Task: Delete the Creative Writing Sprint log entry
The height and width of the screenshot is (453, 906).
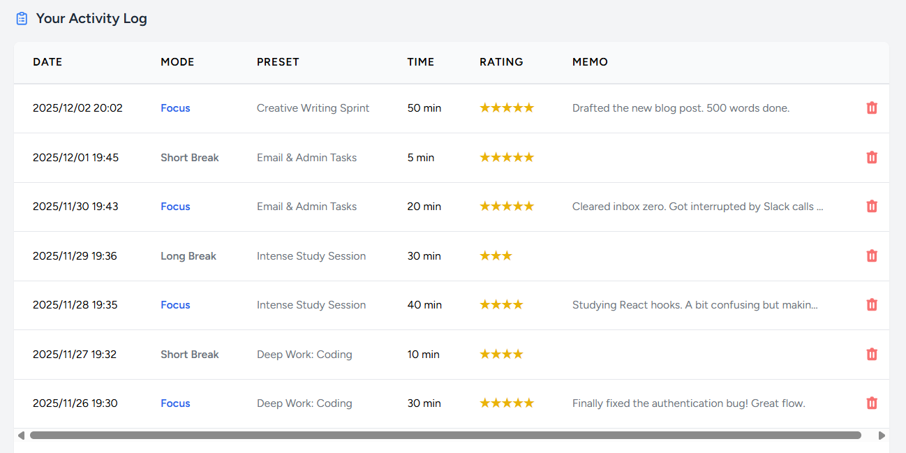Action: point(872,108)
